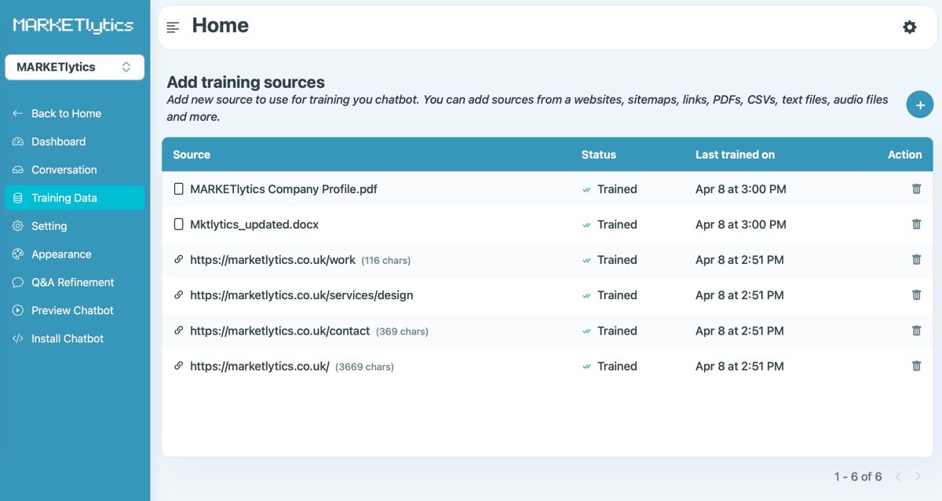Delete the marketlytics.co.uk/ root source
This screenshot has width=942, height=501.
pyautogui.click(x=916, y=366)
